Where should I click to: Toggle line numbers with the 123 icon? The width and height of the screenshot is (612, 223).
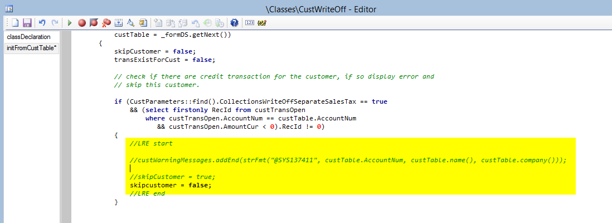tap(249, 23)
